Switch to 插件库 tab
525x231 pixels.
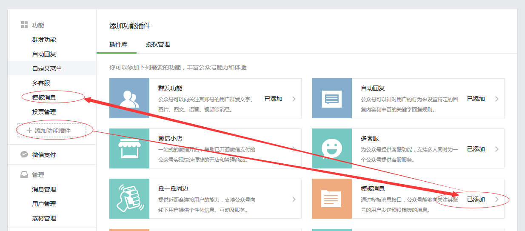(x=118, y=44)
